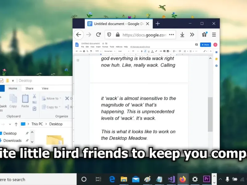Add a comment from the Docs toolbar
Image resolution: width=247 pixels, height=185 pixels.
164,51
